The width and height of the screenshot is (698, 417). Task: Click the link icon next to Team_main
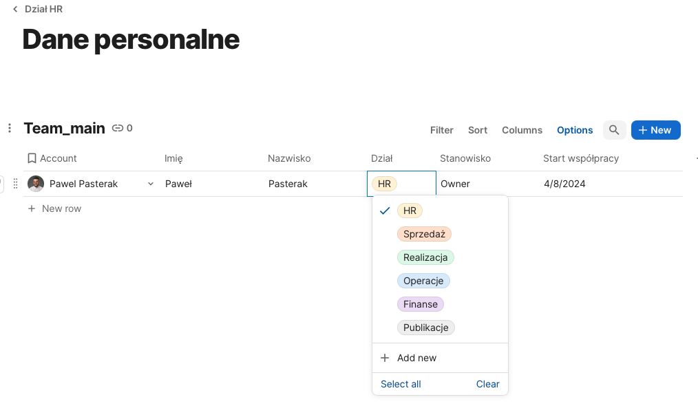coord(118,128)
